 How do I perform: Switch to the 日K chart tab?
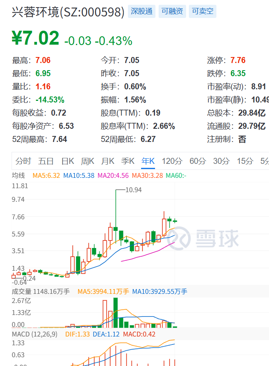68,161
